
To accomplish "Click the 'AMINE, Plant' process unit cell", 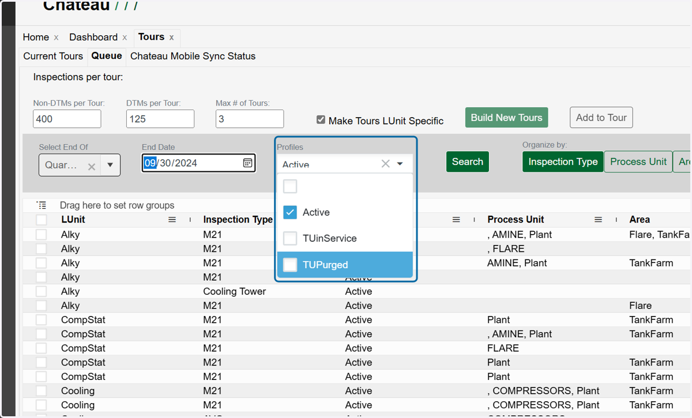I will coord(517,263).
